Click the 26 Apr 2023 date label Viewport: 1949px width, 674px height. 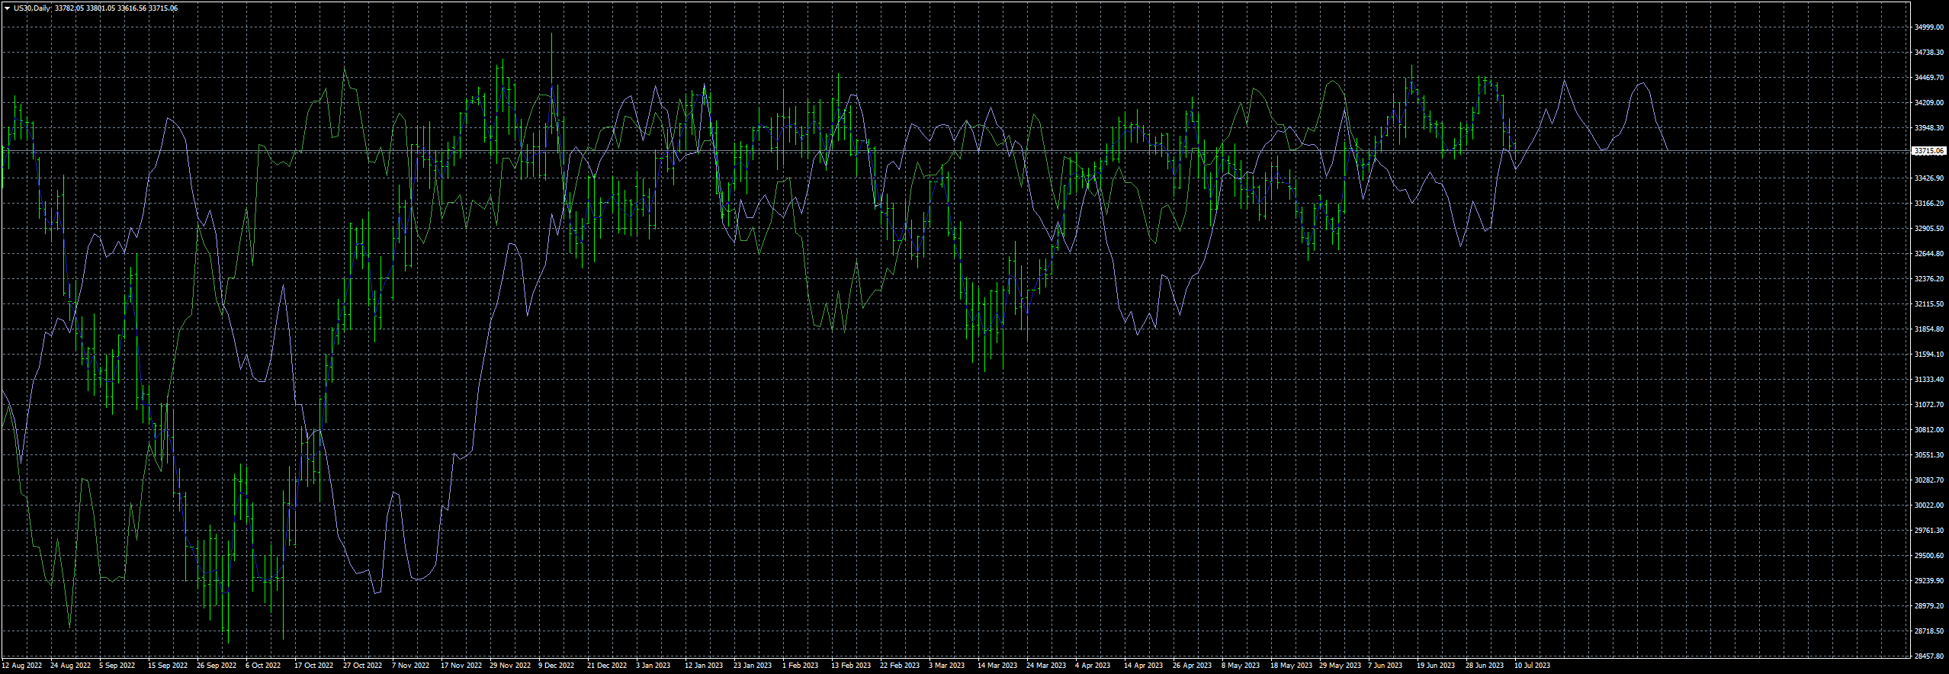click(x=1192, y=666)
